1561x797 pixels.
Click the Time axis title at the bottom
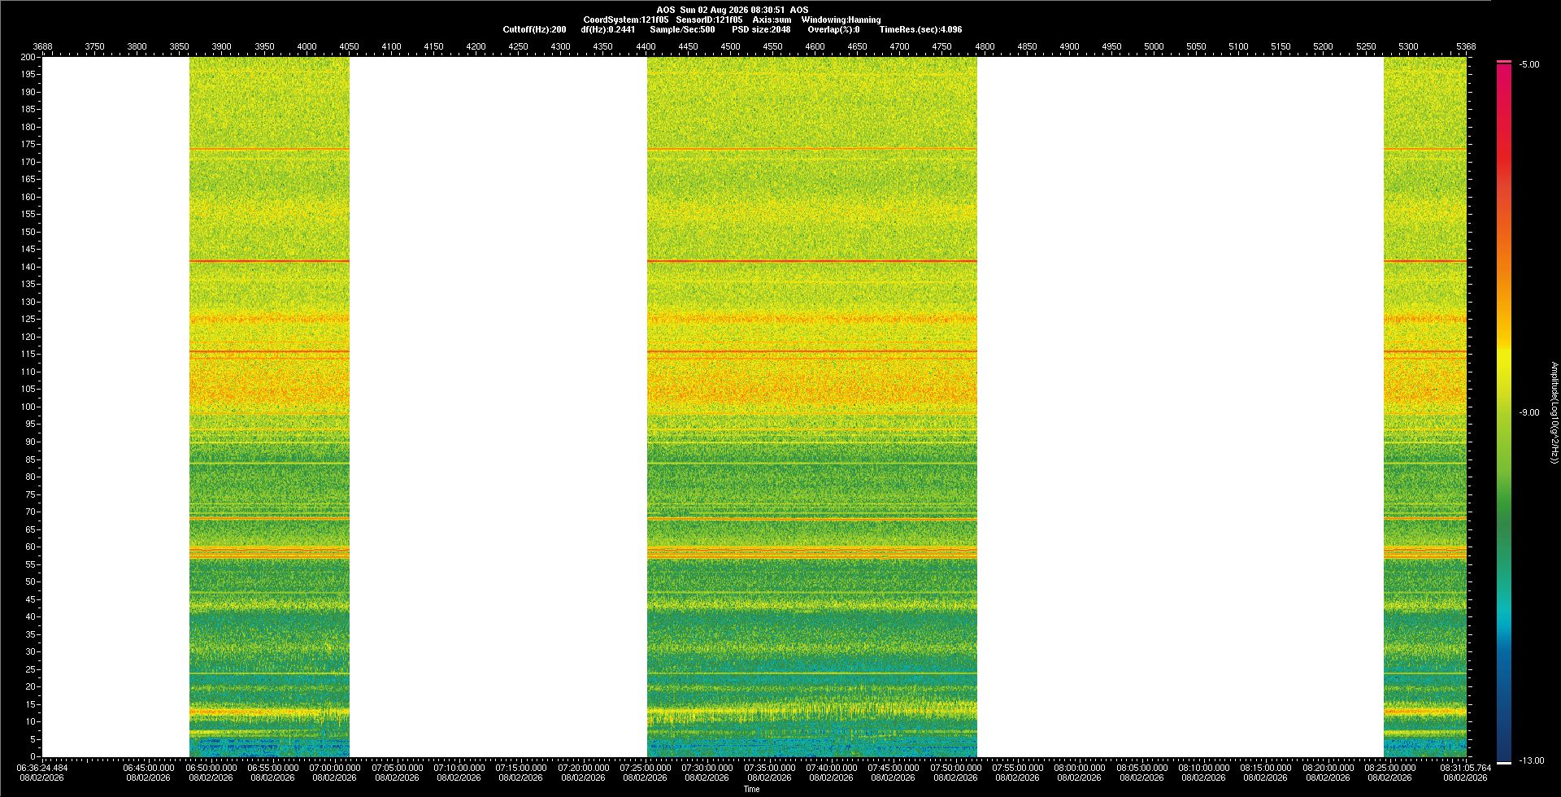[751, 789]
